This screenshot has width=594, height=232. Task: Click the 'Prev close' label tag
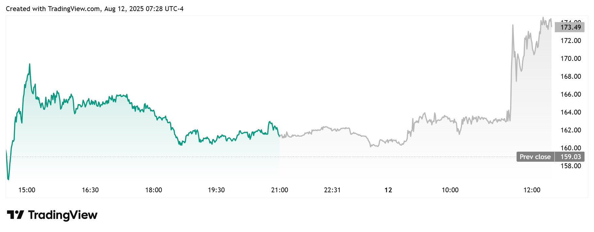tap(535, 157)
